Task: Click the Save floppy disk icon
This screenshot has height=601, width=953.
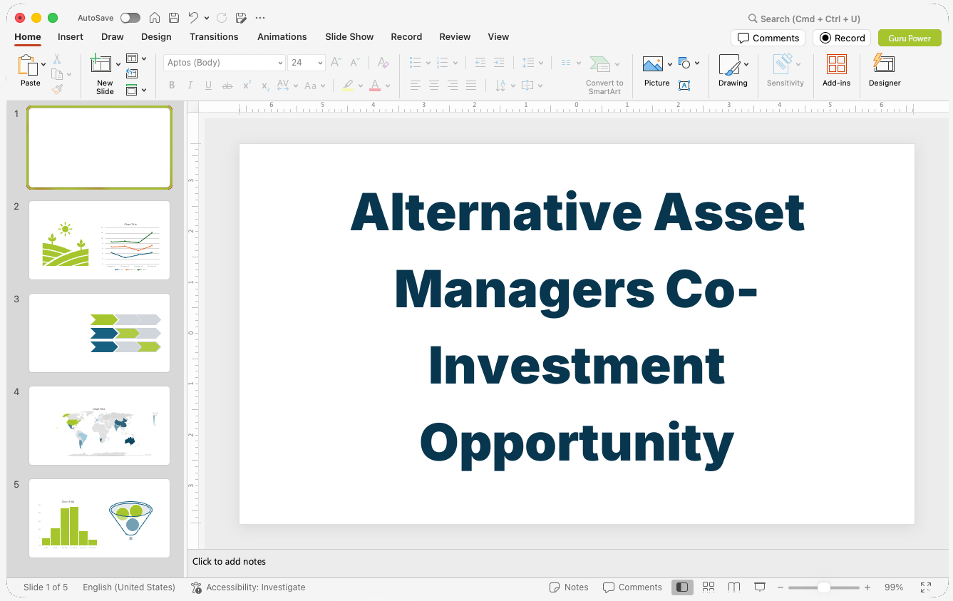Action: (x=174, y=18)
